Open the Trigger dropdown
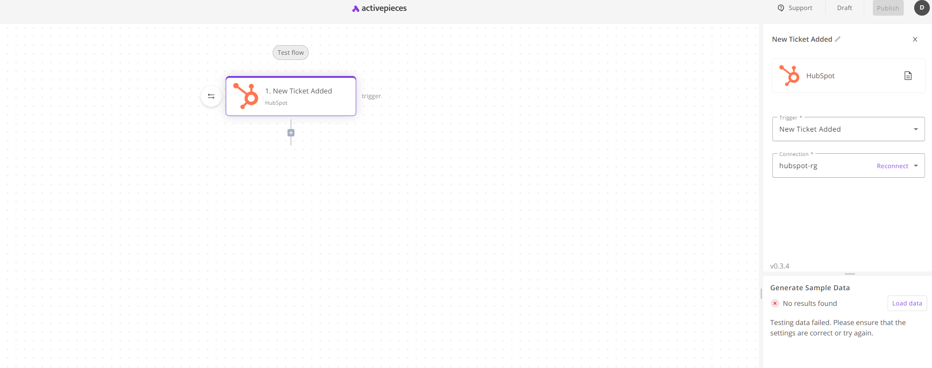Screen dimensions: 932x368 coord(848,129)
